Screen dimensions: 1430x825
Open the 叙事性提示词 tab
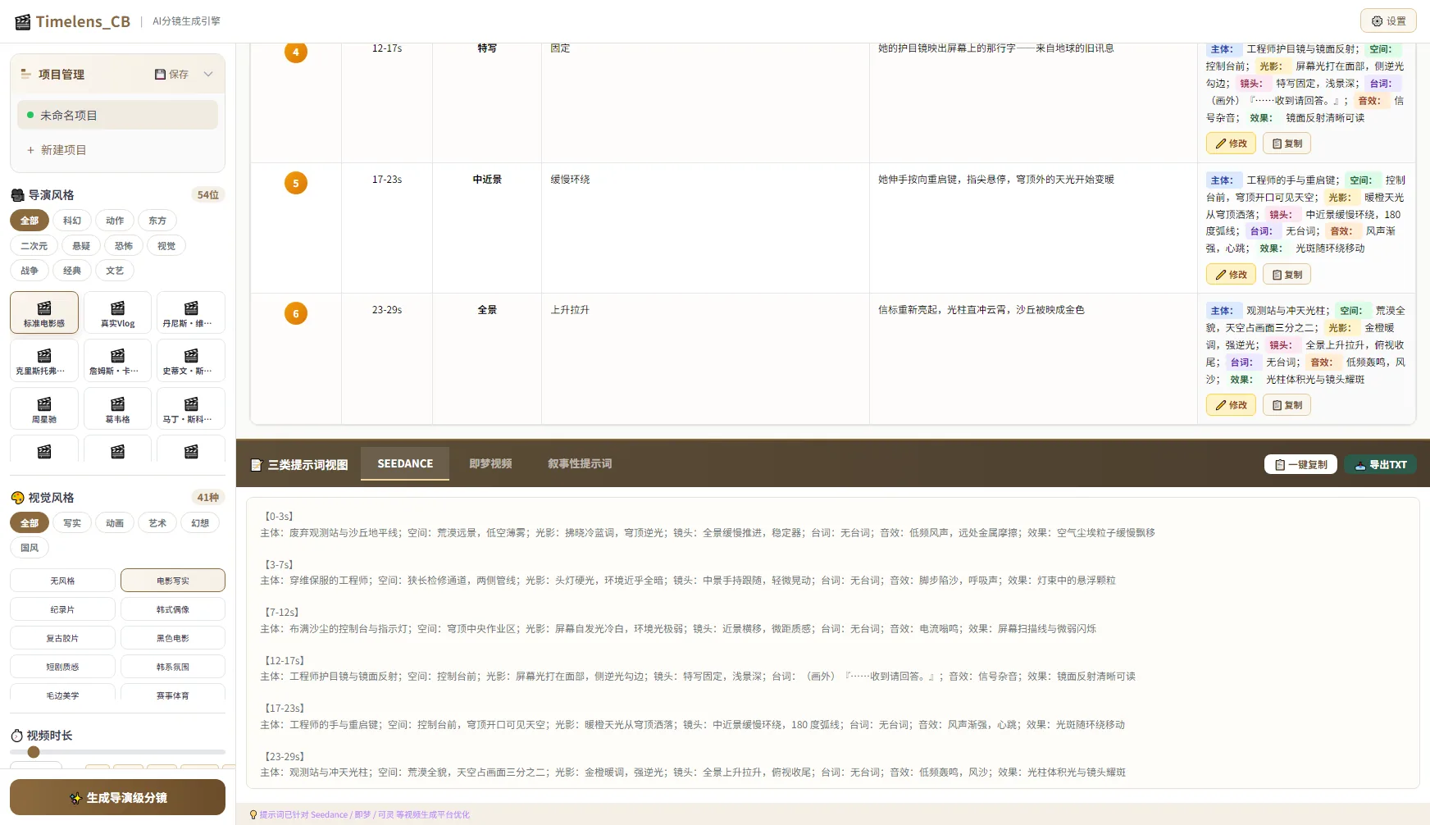click(x=580, y=463)
